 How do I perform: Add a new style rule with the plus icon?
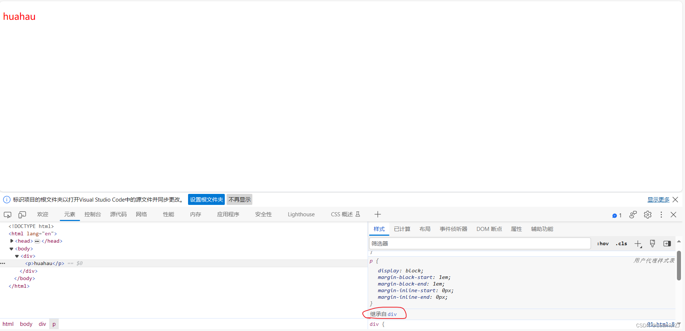point(638,243)
